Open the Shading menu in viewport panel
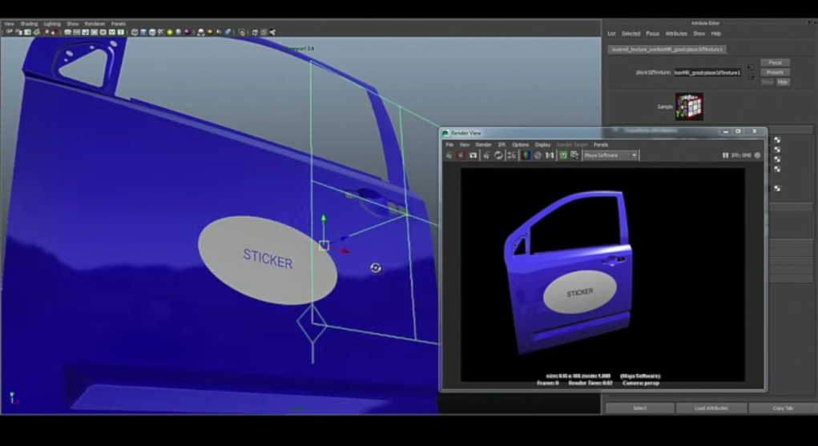Screen dimensions: 818x446 click(x=29, y=24)
